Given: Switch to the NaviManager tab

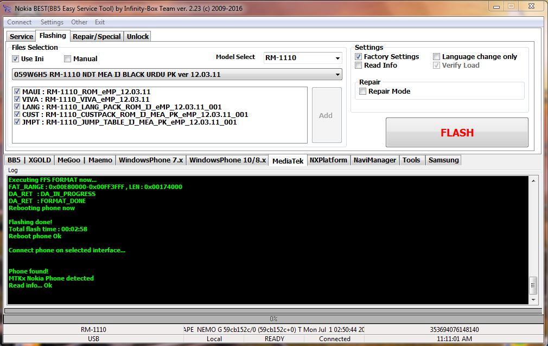Looking at the screenshot, I should click(x=375, y=160).
